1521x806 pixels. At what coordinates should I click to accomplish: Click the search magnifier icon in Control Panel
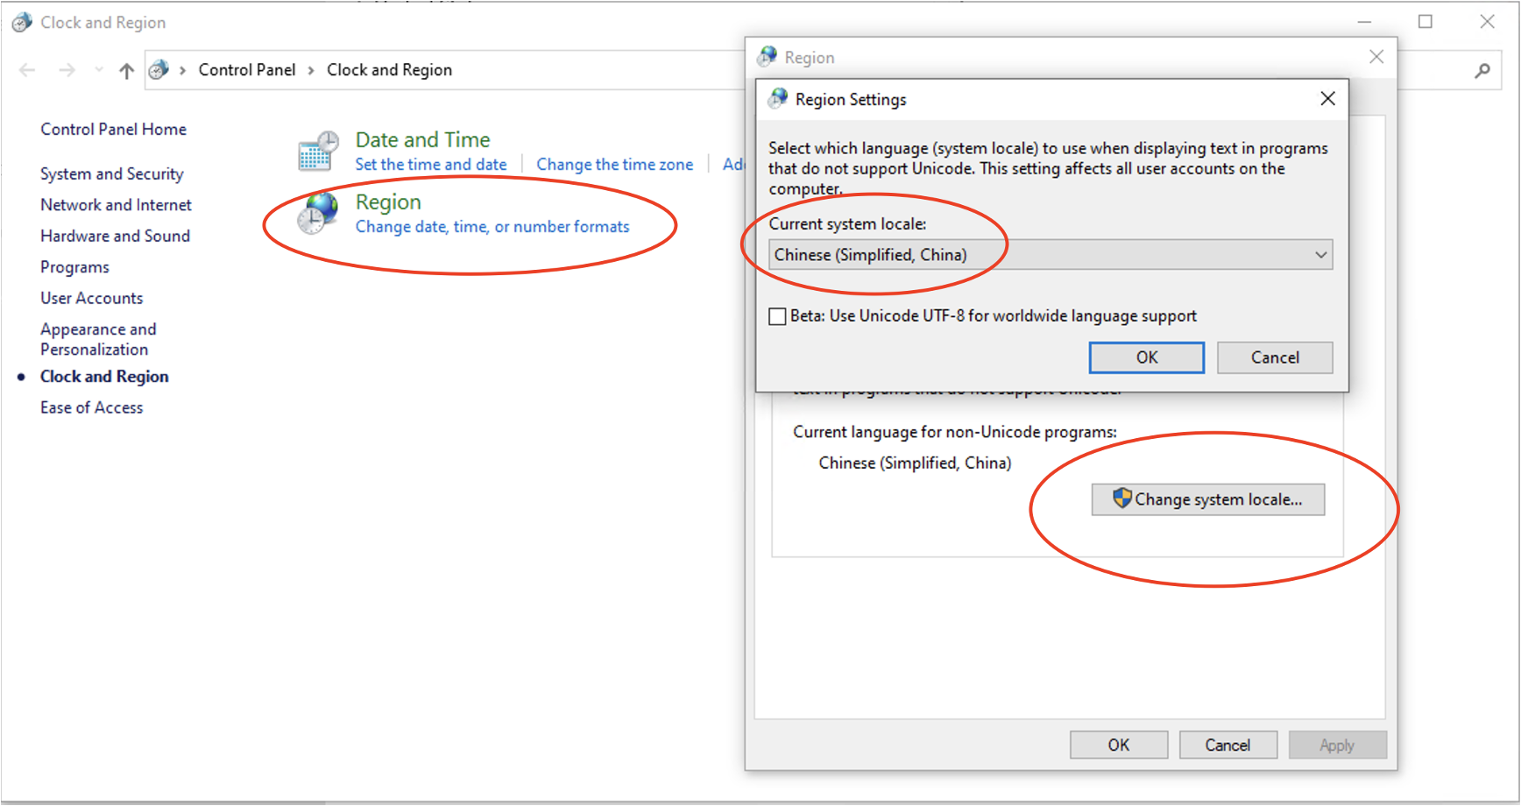click(x=1482, y=70)
